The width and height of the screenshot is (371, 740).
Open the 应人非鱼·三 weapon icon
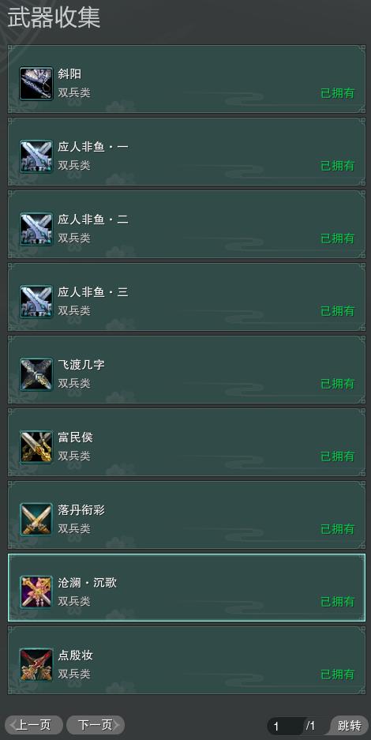[x=36, y=302]
